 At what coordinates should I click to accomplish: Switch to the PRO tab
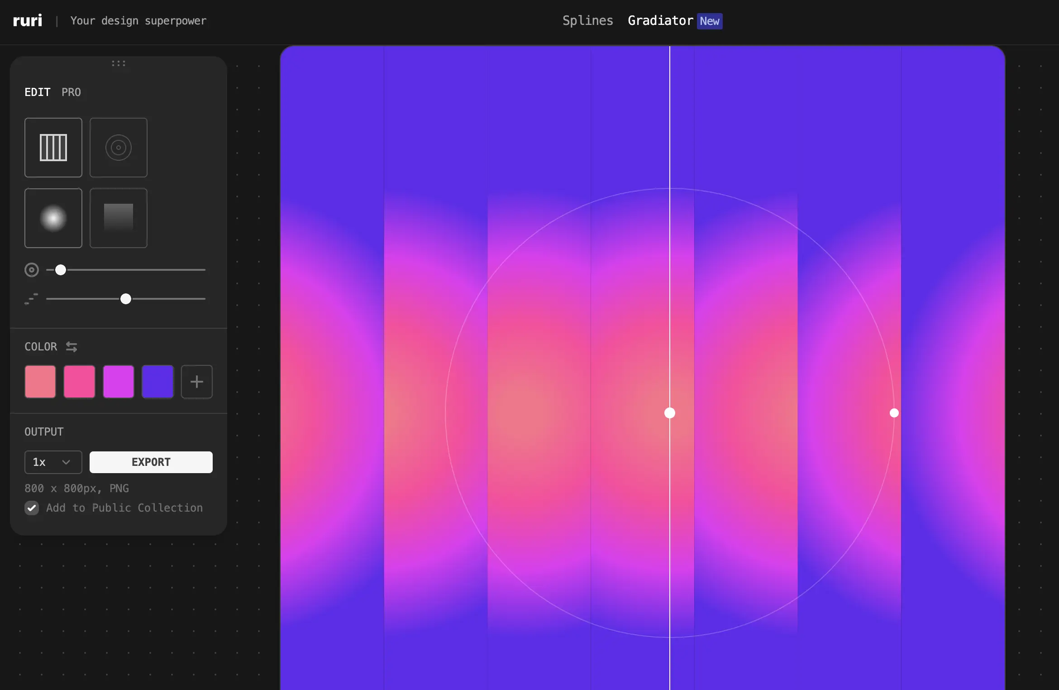click(71, 92)
